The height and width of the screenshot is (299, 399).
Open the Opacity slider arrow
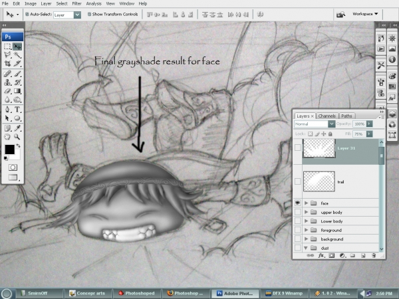coord(369,124)
